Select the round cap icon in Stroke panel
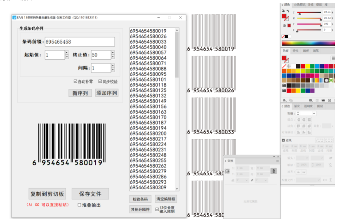The width and height of the screenshot is (337, 219). click(x=304, y=120)
